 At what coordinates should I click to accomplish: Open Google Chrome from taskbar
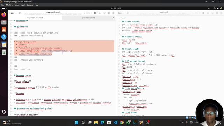point(122,122)
